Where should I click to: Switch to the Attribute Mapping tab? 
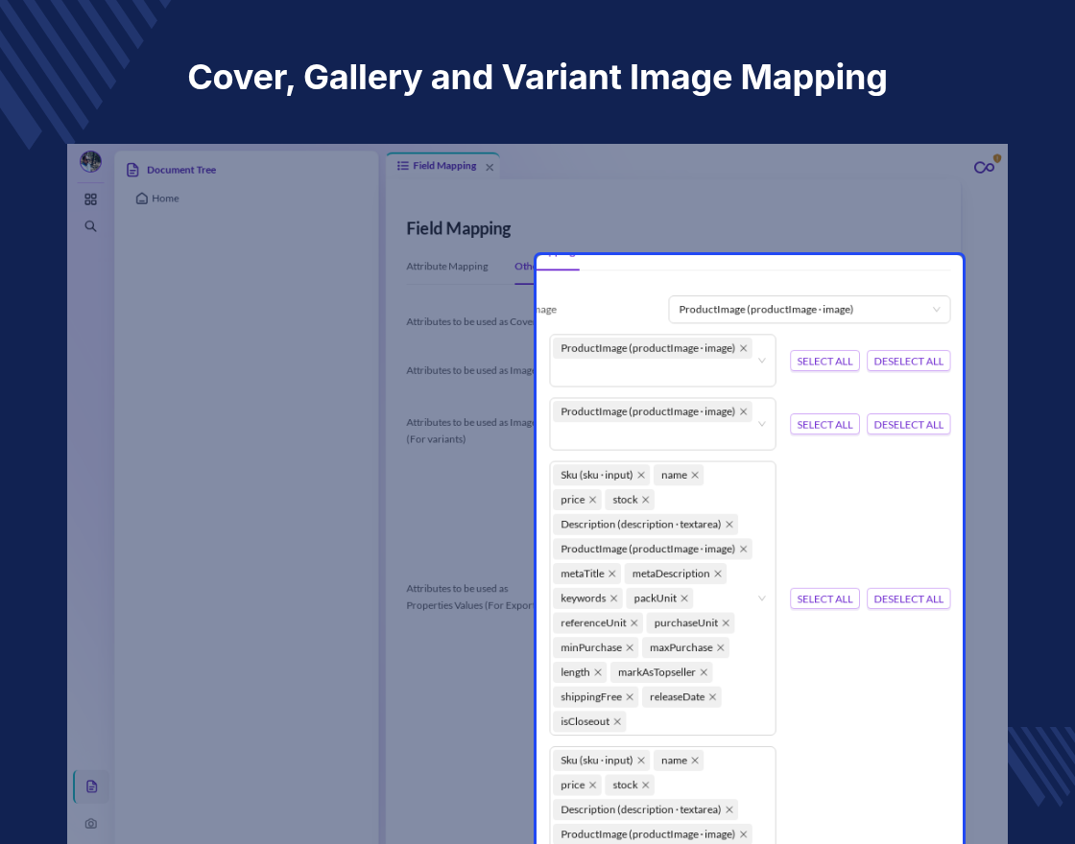(447, 267)
